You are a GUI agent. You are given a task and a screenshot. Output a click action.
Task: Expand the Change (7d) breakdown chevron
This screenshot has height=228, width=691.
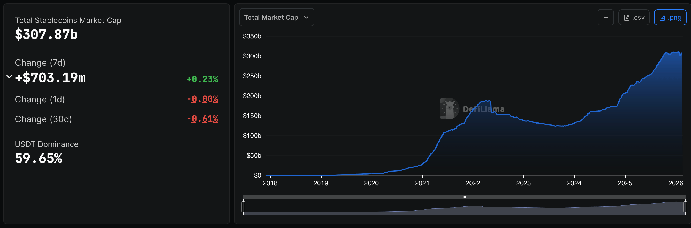click(9, 76)
